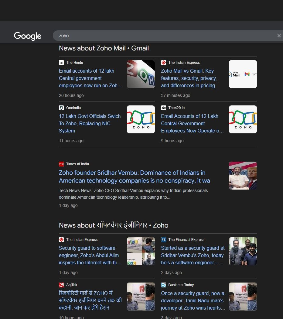Screen dimensions: 283x319
Task: Click the Times of India favicon
Action: (x=61, y=164)
